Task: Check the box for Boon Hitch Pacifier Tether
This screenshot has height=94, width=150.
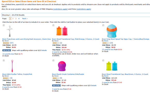Action: point(4,60)
